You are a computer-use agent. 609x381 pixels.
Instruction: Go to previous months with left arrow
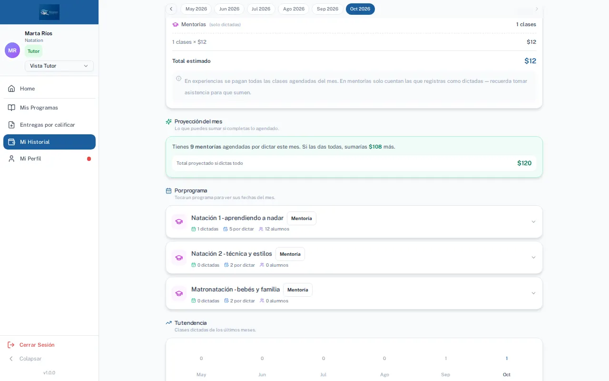(171, 9)
